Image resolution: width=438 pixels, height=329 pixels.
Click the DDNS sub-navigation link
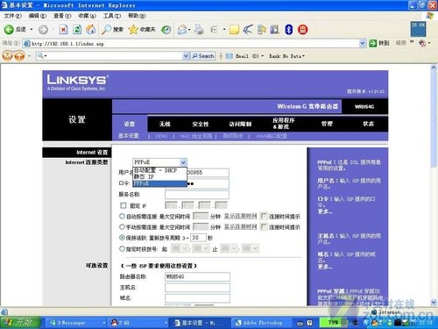[x=161, y=136]
